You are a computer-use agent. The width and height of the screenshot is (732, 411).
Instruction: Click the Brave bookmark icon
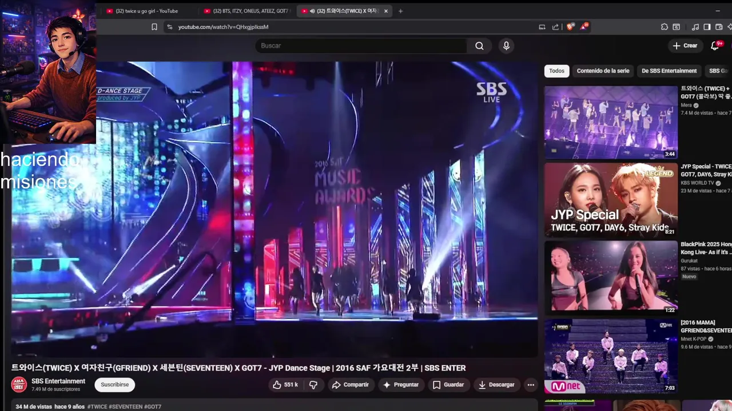click(154, 27)
